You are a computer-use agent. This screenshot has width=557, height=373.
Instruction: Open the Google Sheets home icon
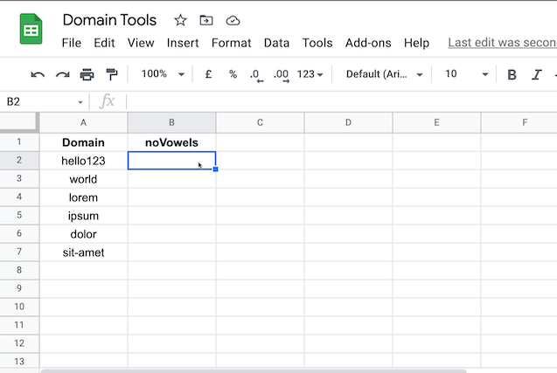(x=31, y=29)
